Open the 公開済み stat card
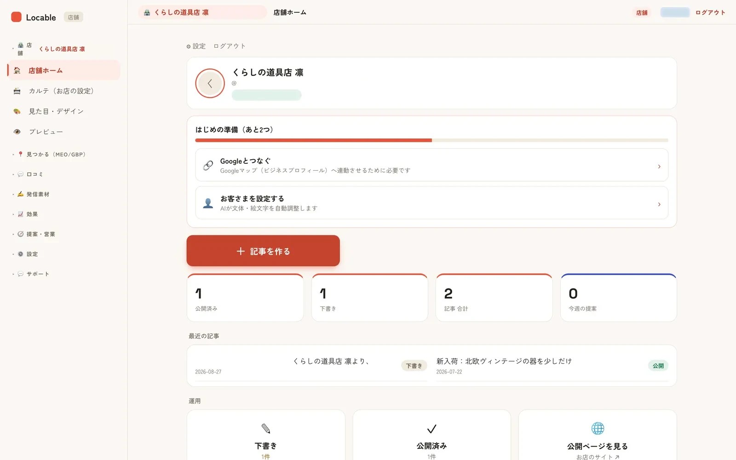This screenshot has height=460, width=736. (x=245, y=298)
